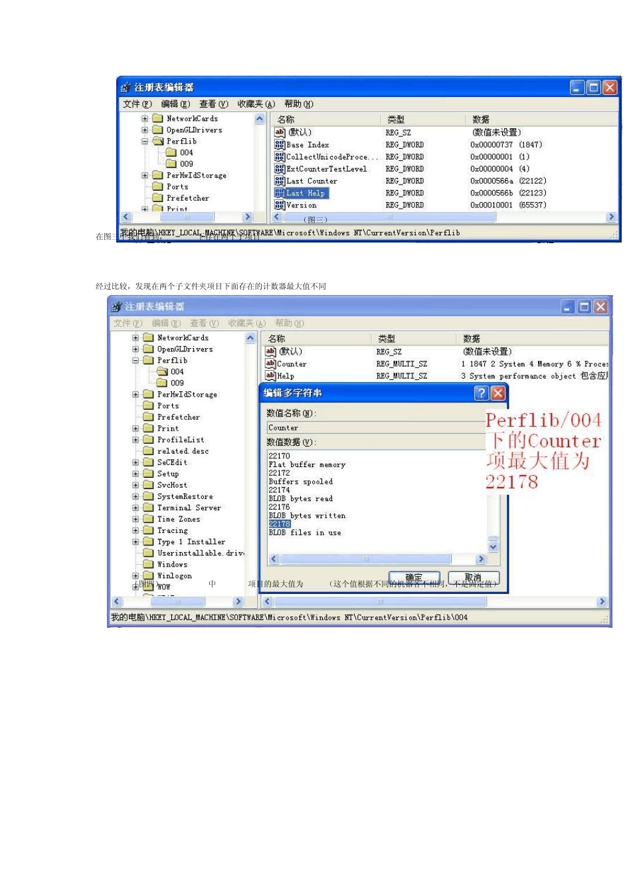This screenshot has height=893, width=631.
Task: Close the 编辑多字符串 dialog
Action: [x=498, y=393]
